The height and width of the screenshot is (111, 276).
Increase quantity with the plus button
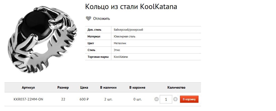coord(176,99)
